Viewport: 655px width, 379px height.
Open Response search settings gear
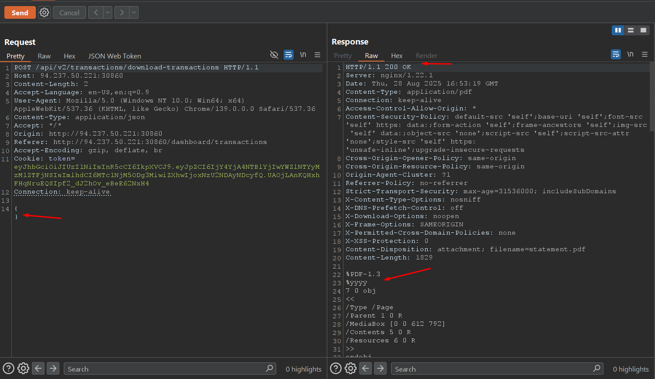[350, 369]
